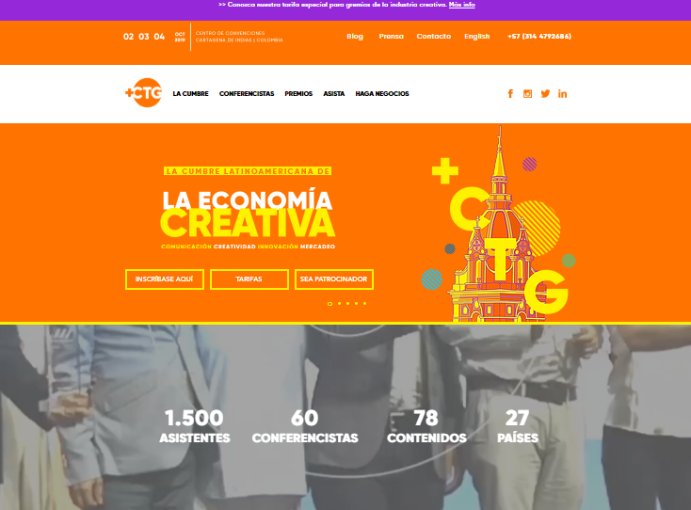The image size is (691, 510).
Task: Open the Twitter bird icon
Action: [546, 94]
